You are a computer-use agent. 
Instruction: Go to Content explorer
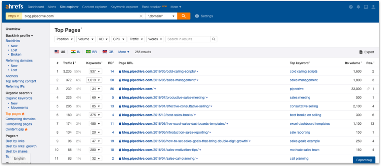95,7
